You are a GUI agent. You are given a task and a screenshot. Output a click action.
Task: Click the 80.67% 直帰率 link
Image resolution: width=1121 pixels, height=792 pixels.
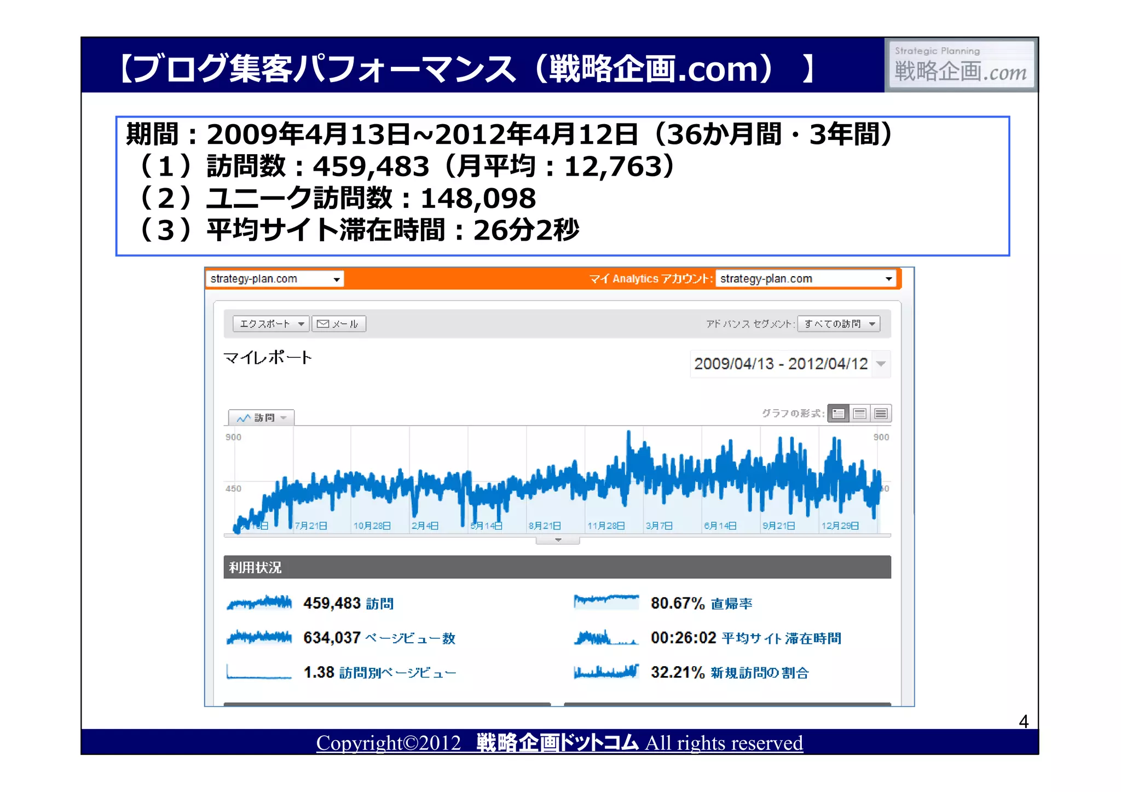coord(701,603)
